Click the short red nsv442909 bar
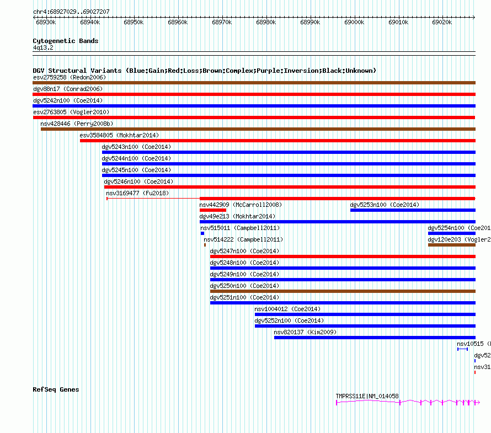 click(x=213, y=210)
